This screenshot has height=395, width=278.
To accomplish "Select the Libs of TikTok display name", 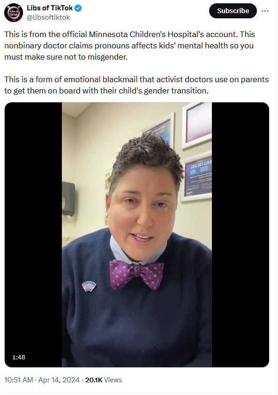I will point(50,8).
